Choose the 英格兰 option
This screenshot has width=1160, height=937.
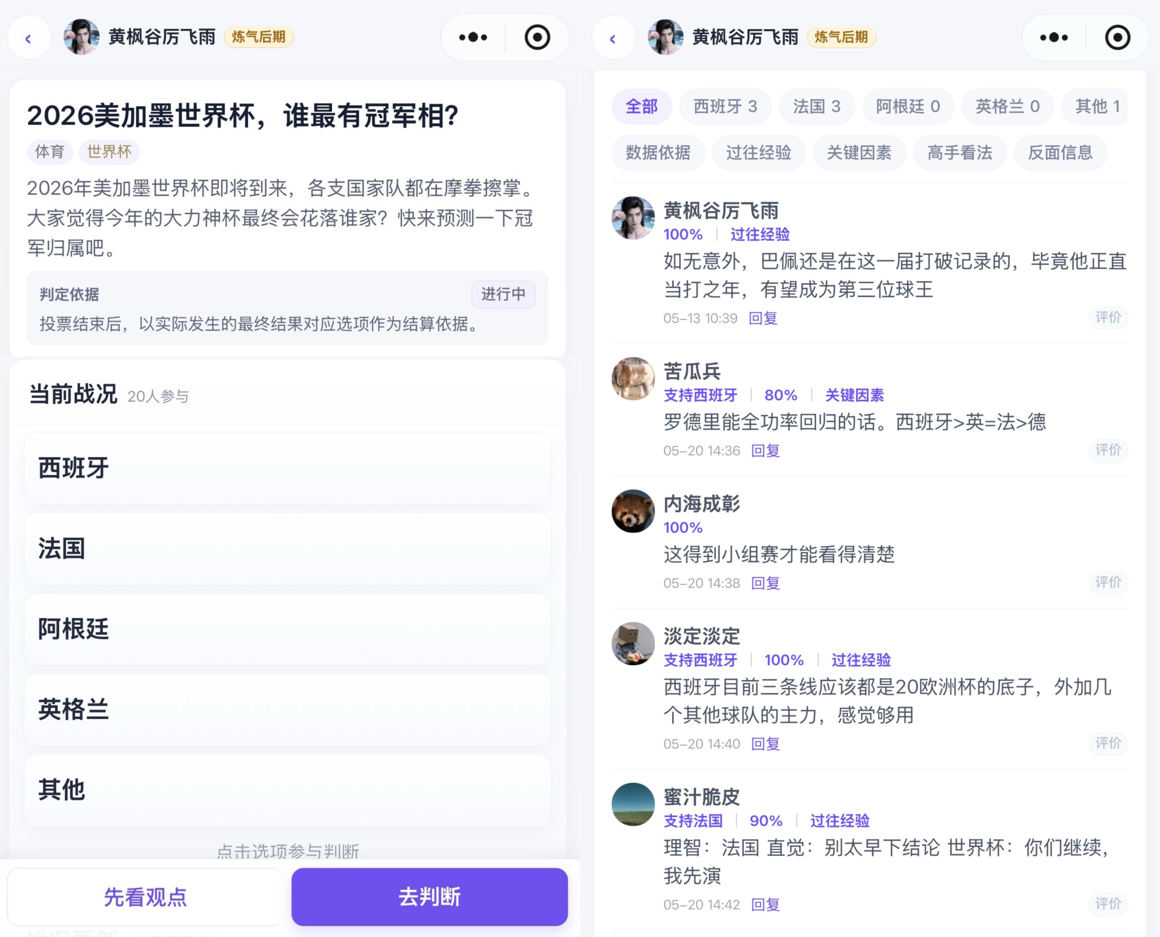[x=288, y=709]
